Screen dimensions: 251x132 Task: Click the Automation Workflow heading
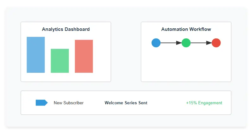click(186, 29)
